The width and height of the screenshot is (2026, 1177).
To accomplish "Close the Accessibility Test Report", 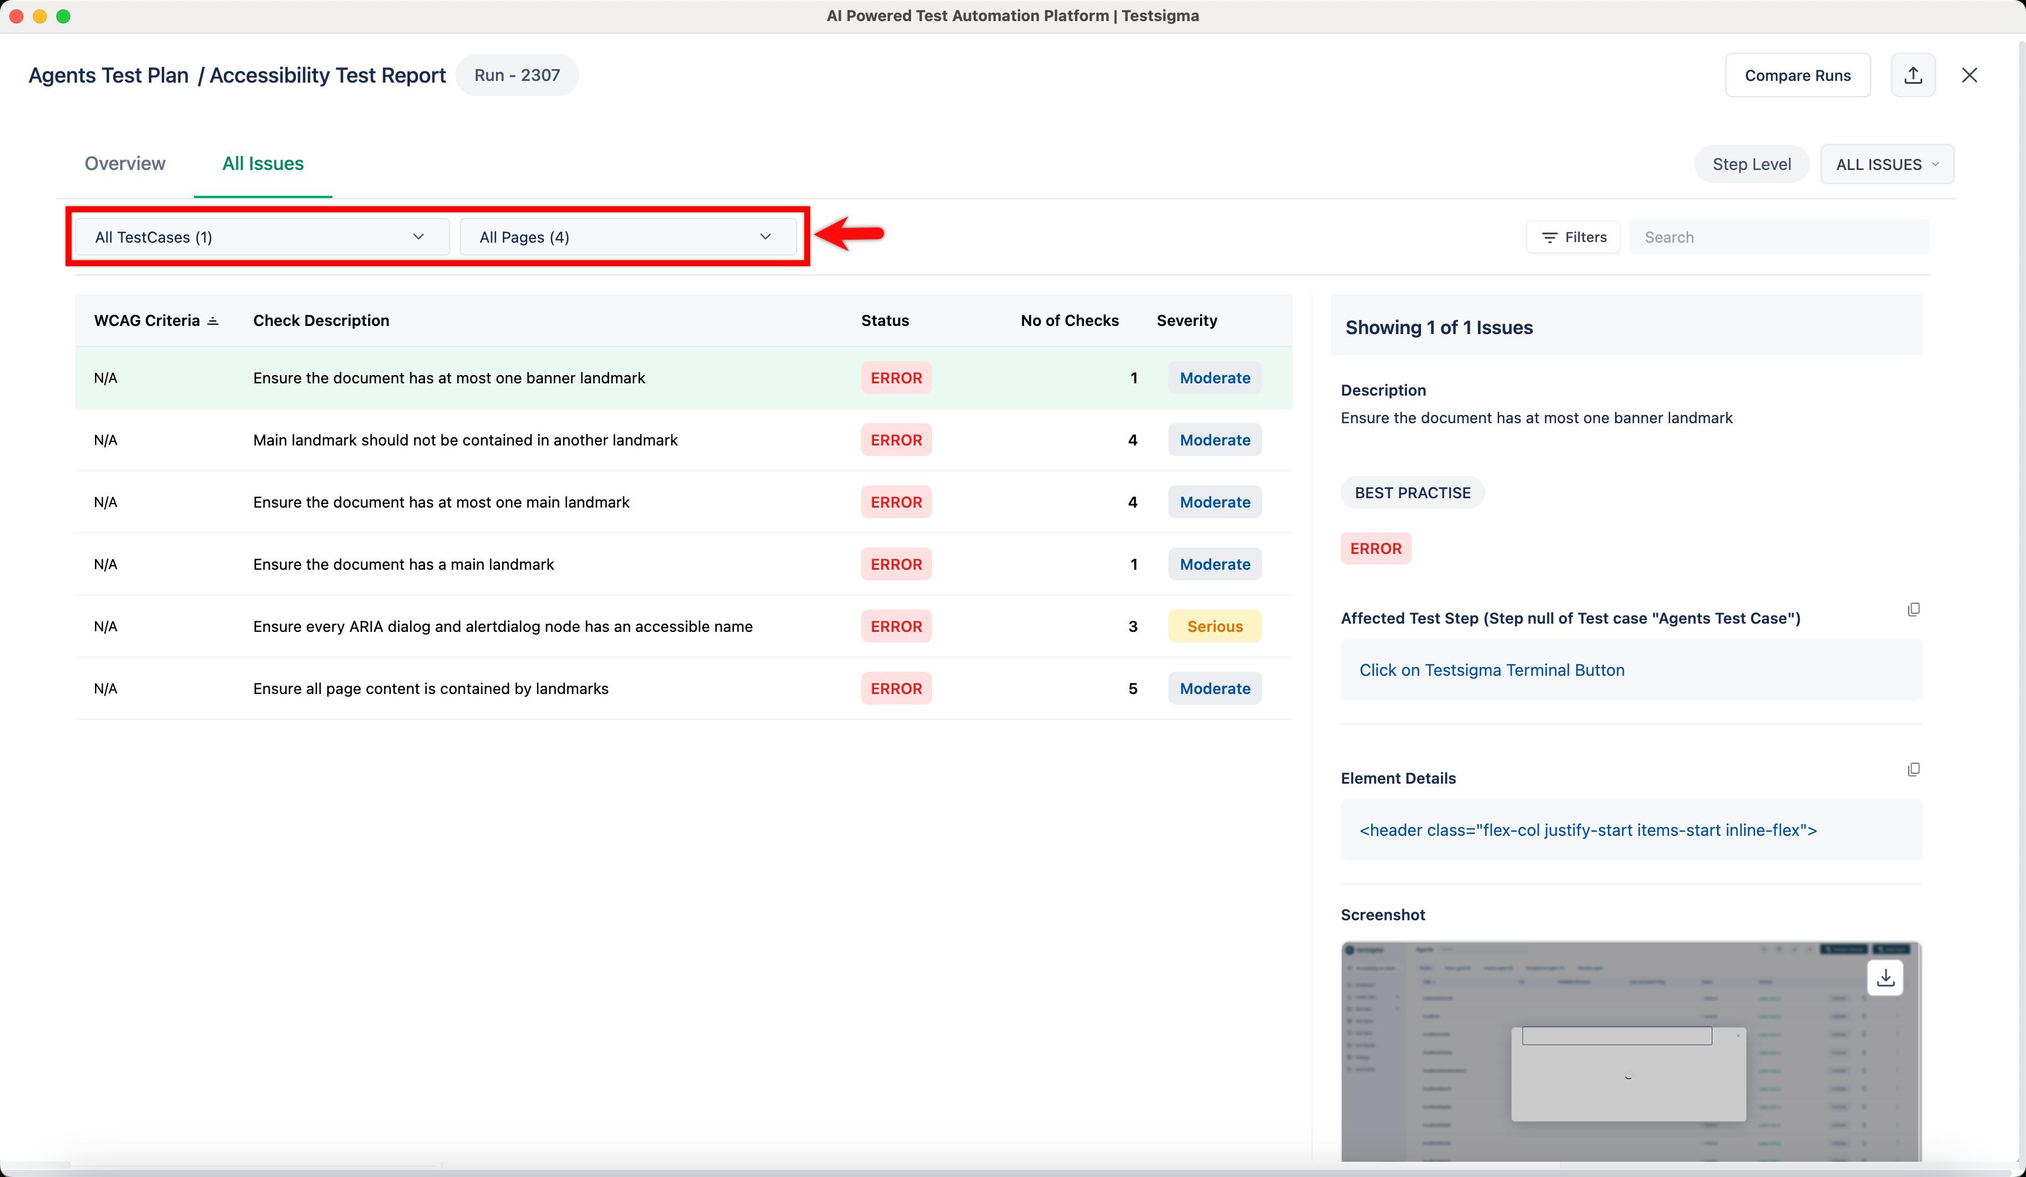I will click(x=1970, y=75).
